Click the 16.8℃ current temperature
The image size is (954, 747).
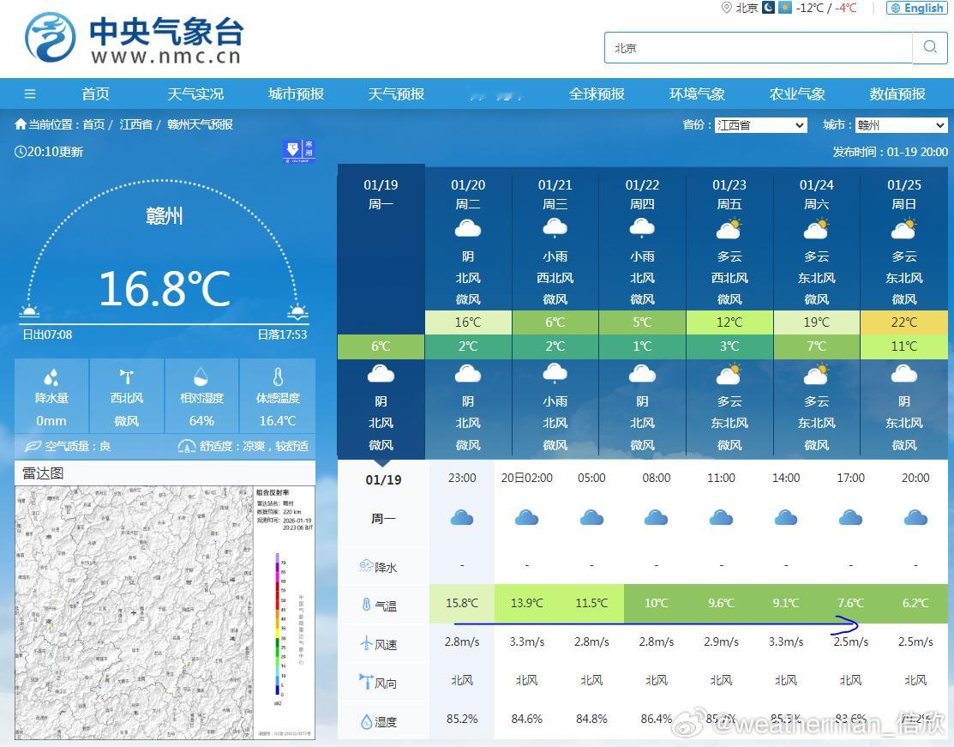tap(165, 288)
